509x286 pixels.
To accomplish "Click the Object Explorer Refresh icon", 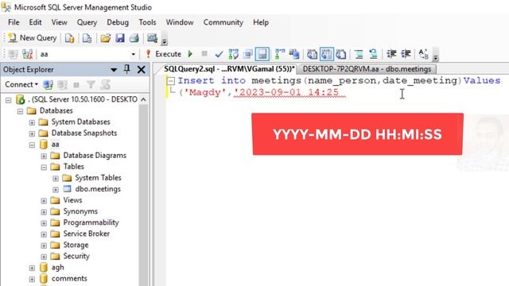I will tap(105, 85).
